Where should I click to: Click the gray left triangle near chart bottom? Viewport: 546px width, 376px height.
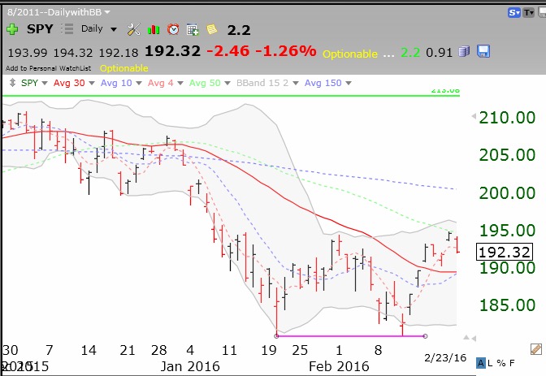click(x=474, y=338)
